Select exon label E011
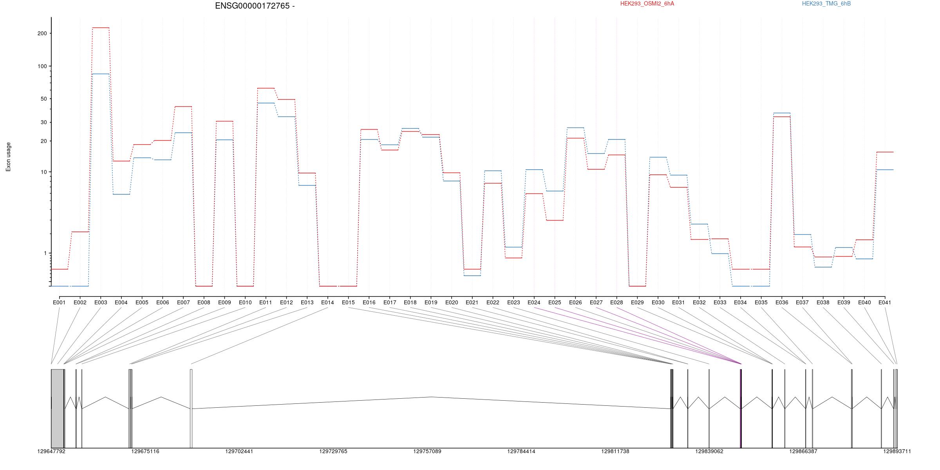Image resolution: width=940 pixels, height=470 pixels. [266, 302]
